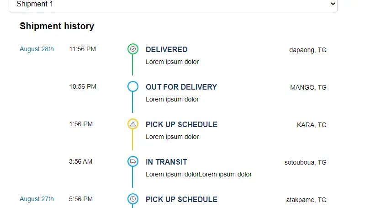This screenshot has width=365, height=208.
Task: Click the MANGO, TG location text
Action: (308, 87)
